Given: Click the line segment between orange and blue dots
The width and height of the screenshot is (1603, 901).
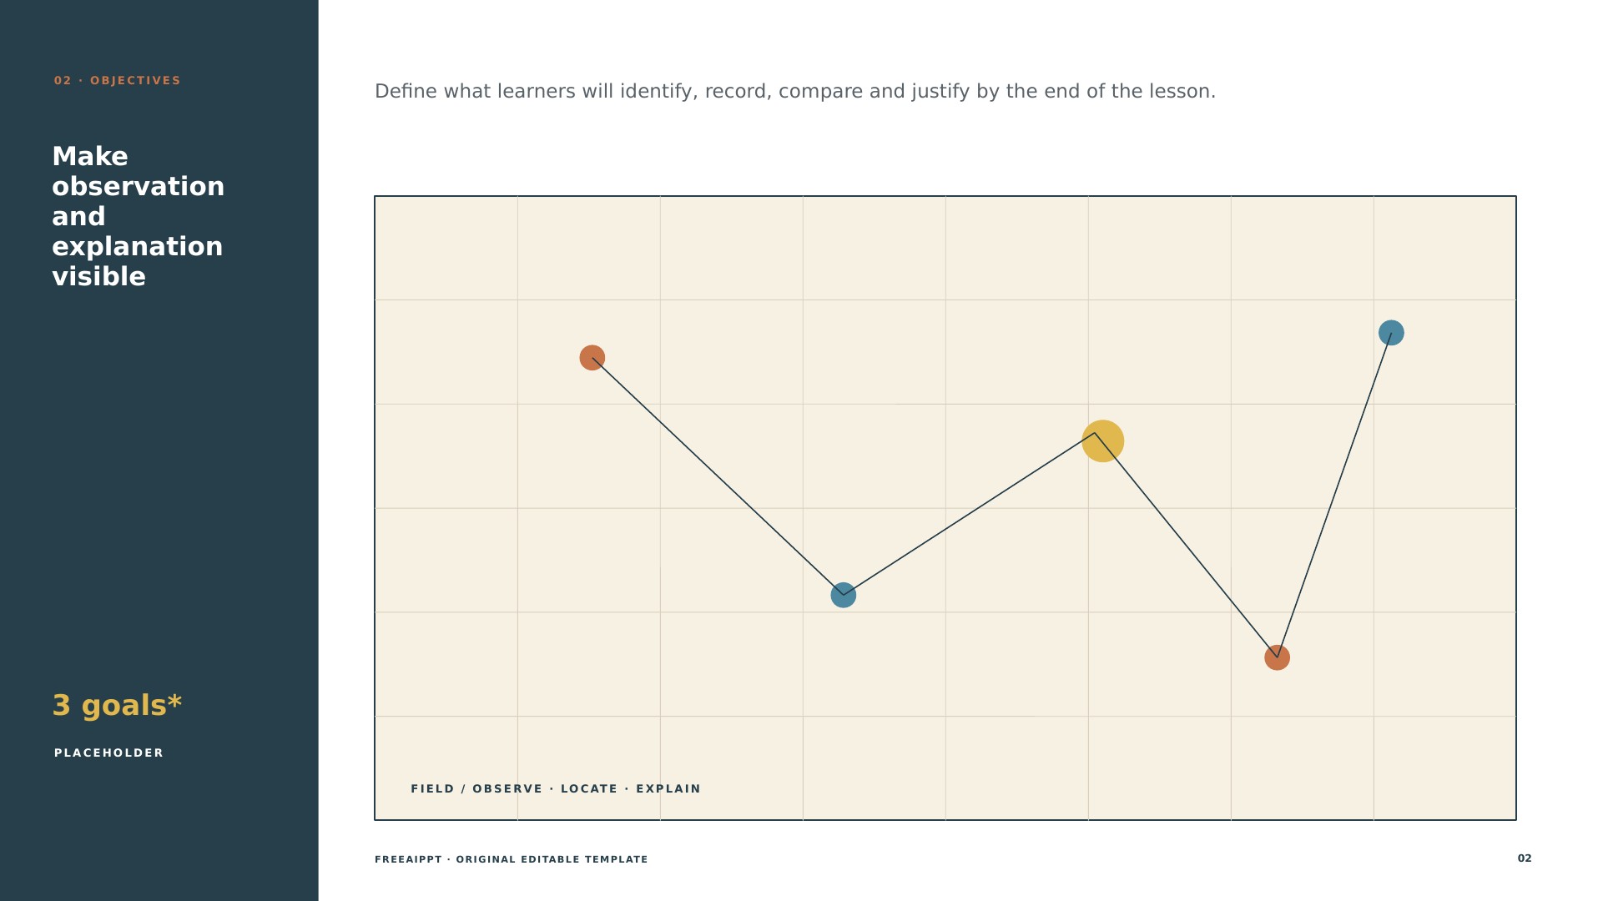Looking at the screenshot, I should [x=718, y=476].
